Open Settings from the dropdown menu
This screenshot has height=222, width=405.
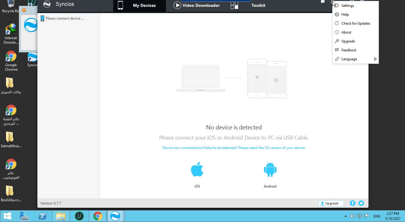pyautogui.click(x=348, y=5)
